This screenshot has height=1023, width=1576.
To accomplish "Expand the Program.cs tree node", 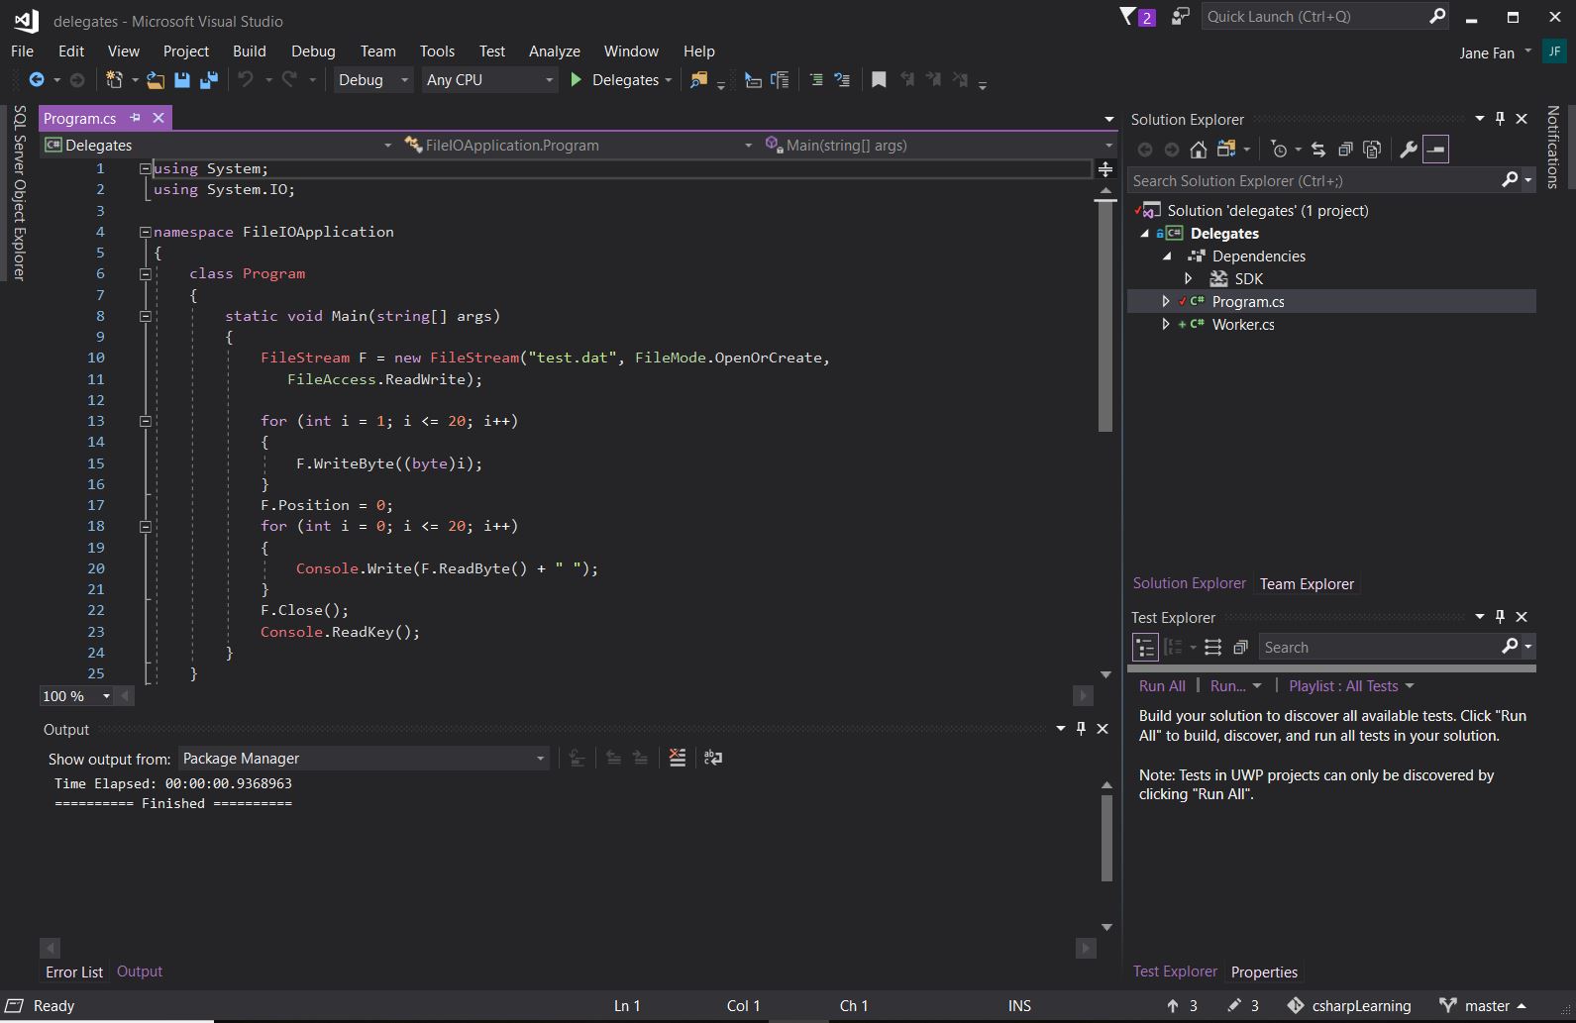I will 1166,301.
